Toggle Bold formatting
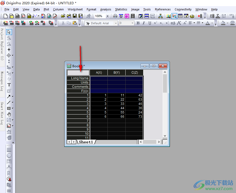 pyautogui.click(x=138, y=23)
